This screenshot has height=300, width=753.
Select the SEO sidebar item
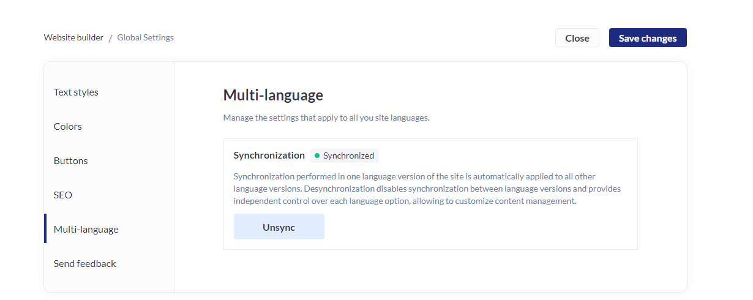point(63,195)
